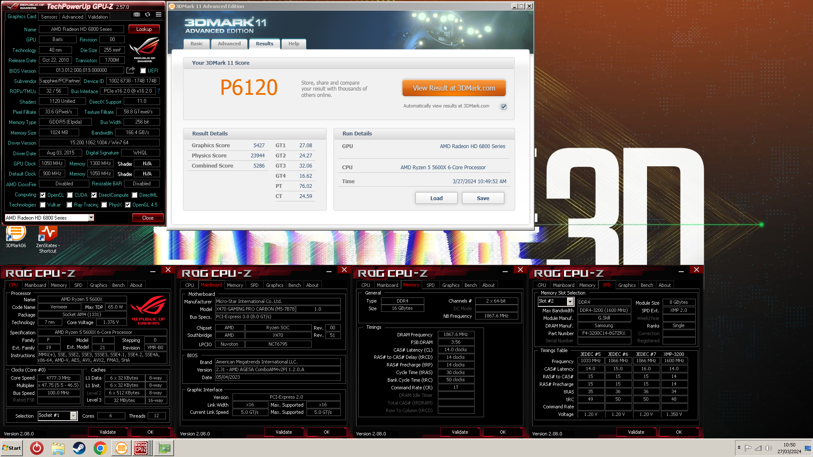Click Save button in Run Details

(483, 198)
